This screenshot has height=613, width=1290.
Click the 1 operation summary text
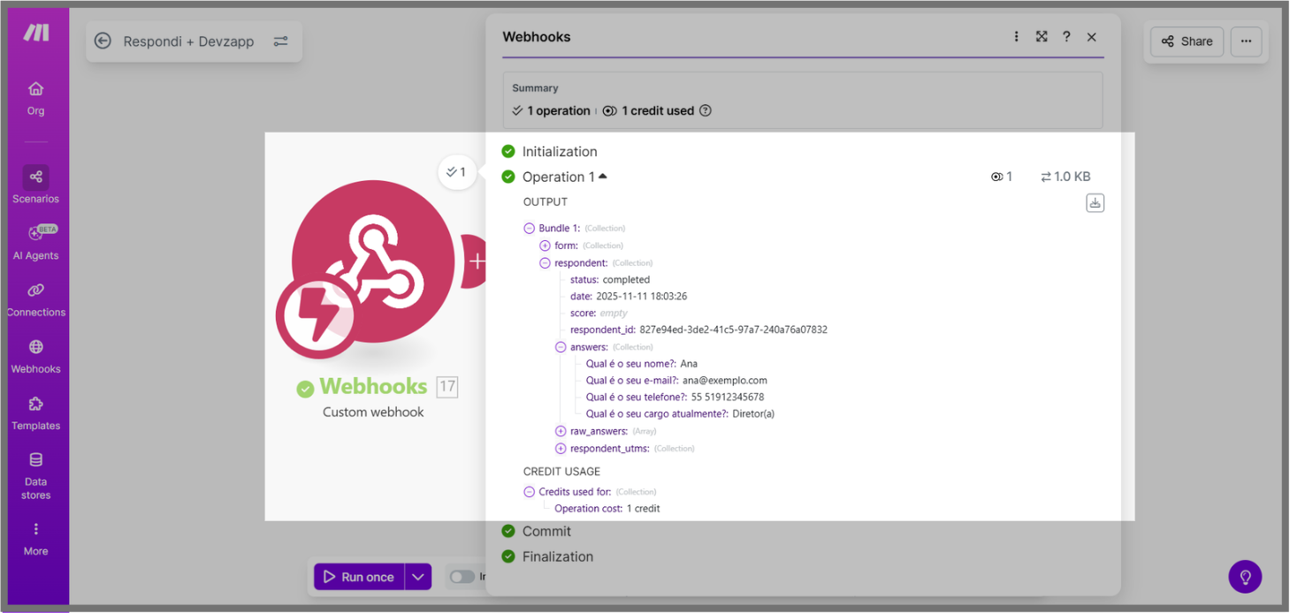click(559, 111)
